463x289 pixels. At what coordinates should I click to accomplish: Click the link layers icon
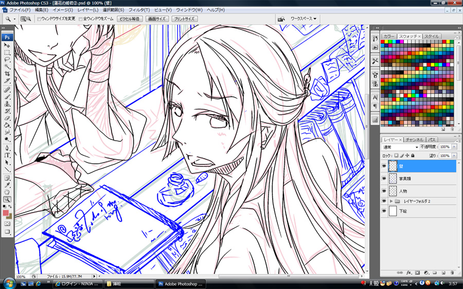click(x=400, y=273)
